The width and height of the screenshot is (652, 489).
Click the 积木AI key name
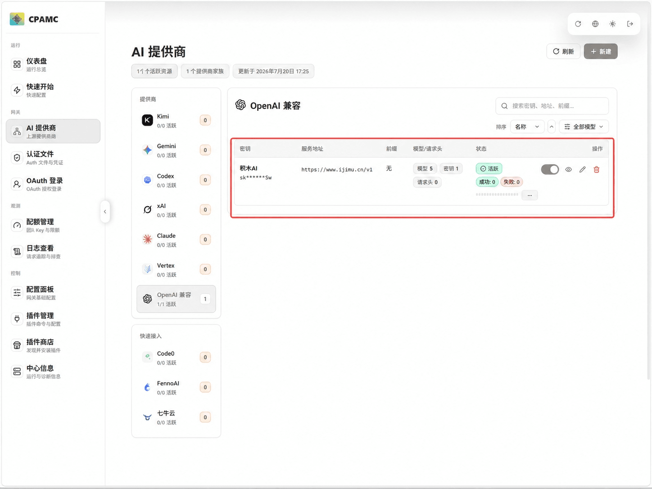[249, 168]
